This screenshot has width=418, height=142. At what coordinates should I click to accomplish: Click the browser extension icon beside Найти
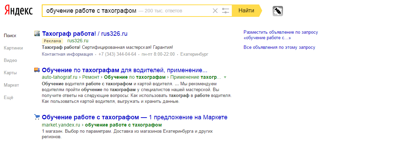pos(278,11)
